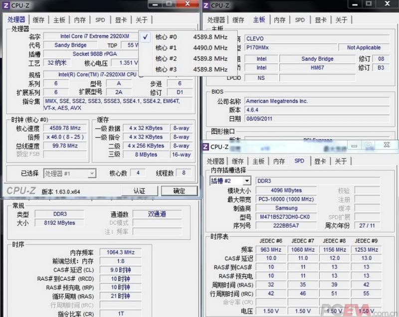Click the module size 4096 MBytes
Screen dimensions: 399x317
[x=286, y=190]
